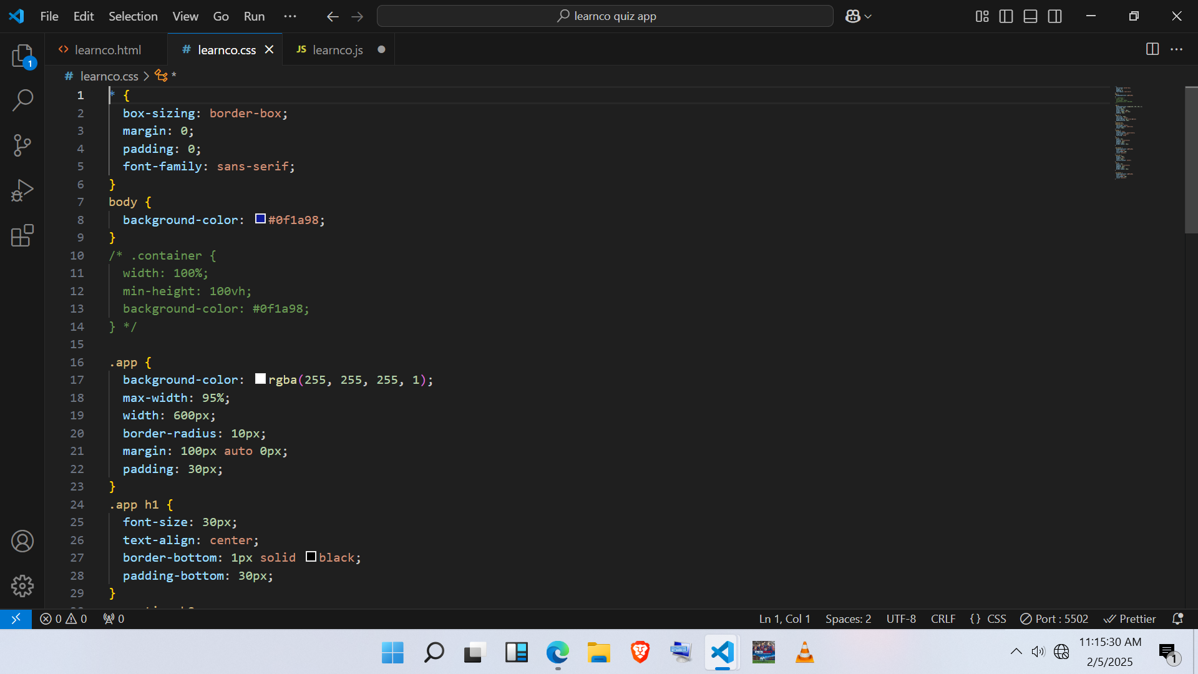Open the Manage settings gear

(22, 586)
